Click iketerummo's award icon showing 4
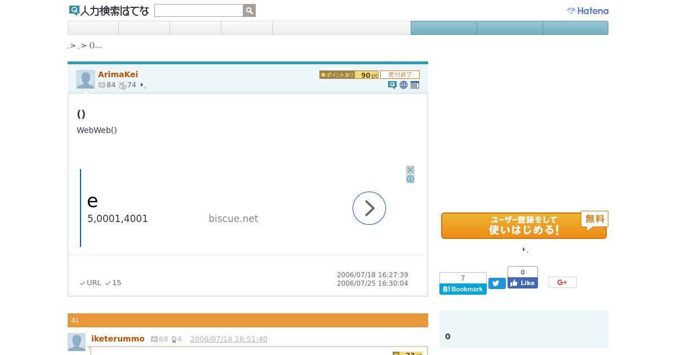This screenshot has height=355, width=676. click(174, 339)
